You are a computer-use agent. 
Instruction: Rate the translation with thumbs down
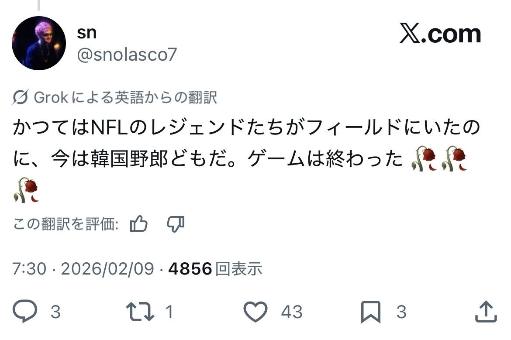point(176,225)
